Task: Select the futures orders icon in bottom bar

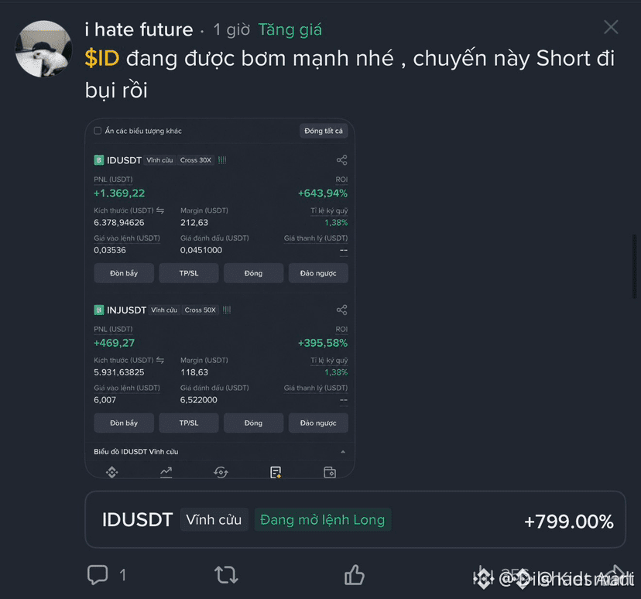Action: point(276,472)
